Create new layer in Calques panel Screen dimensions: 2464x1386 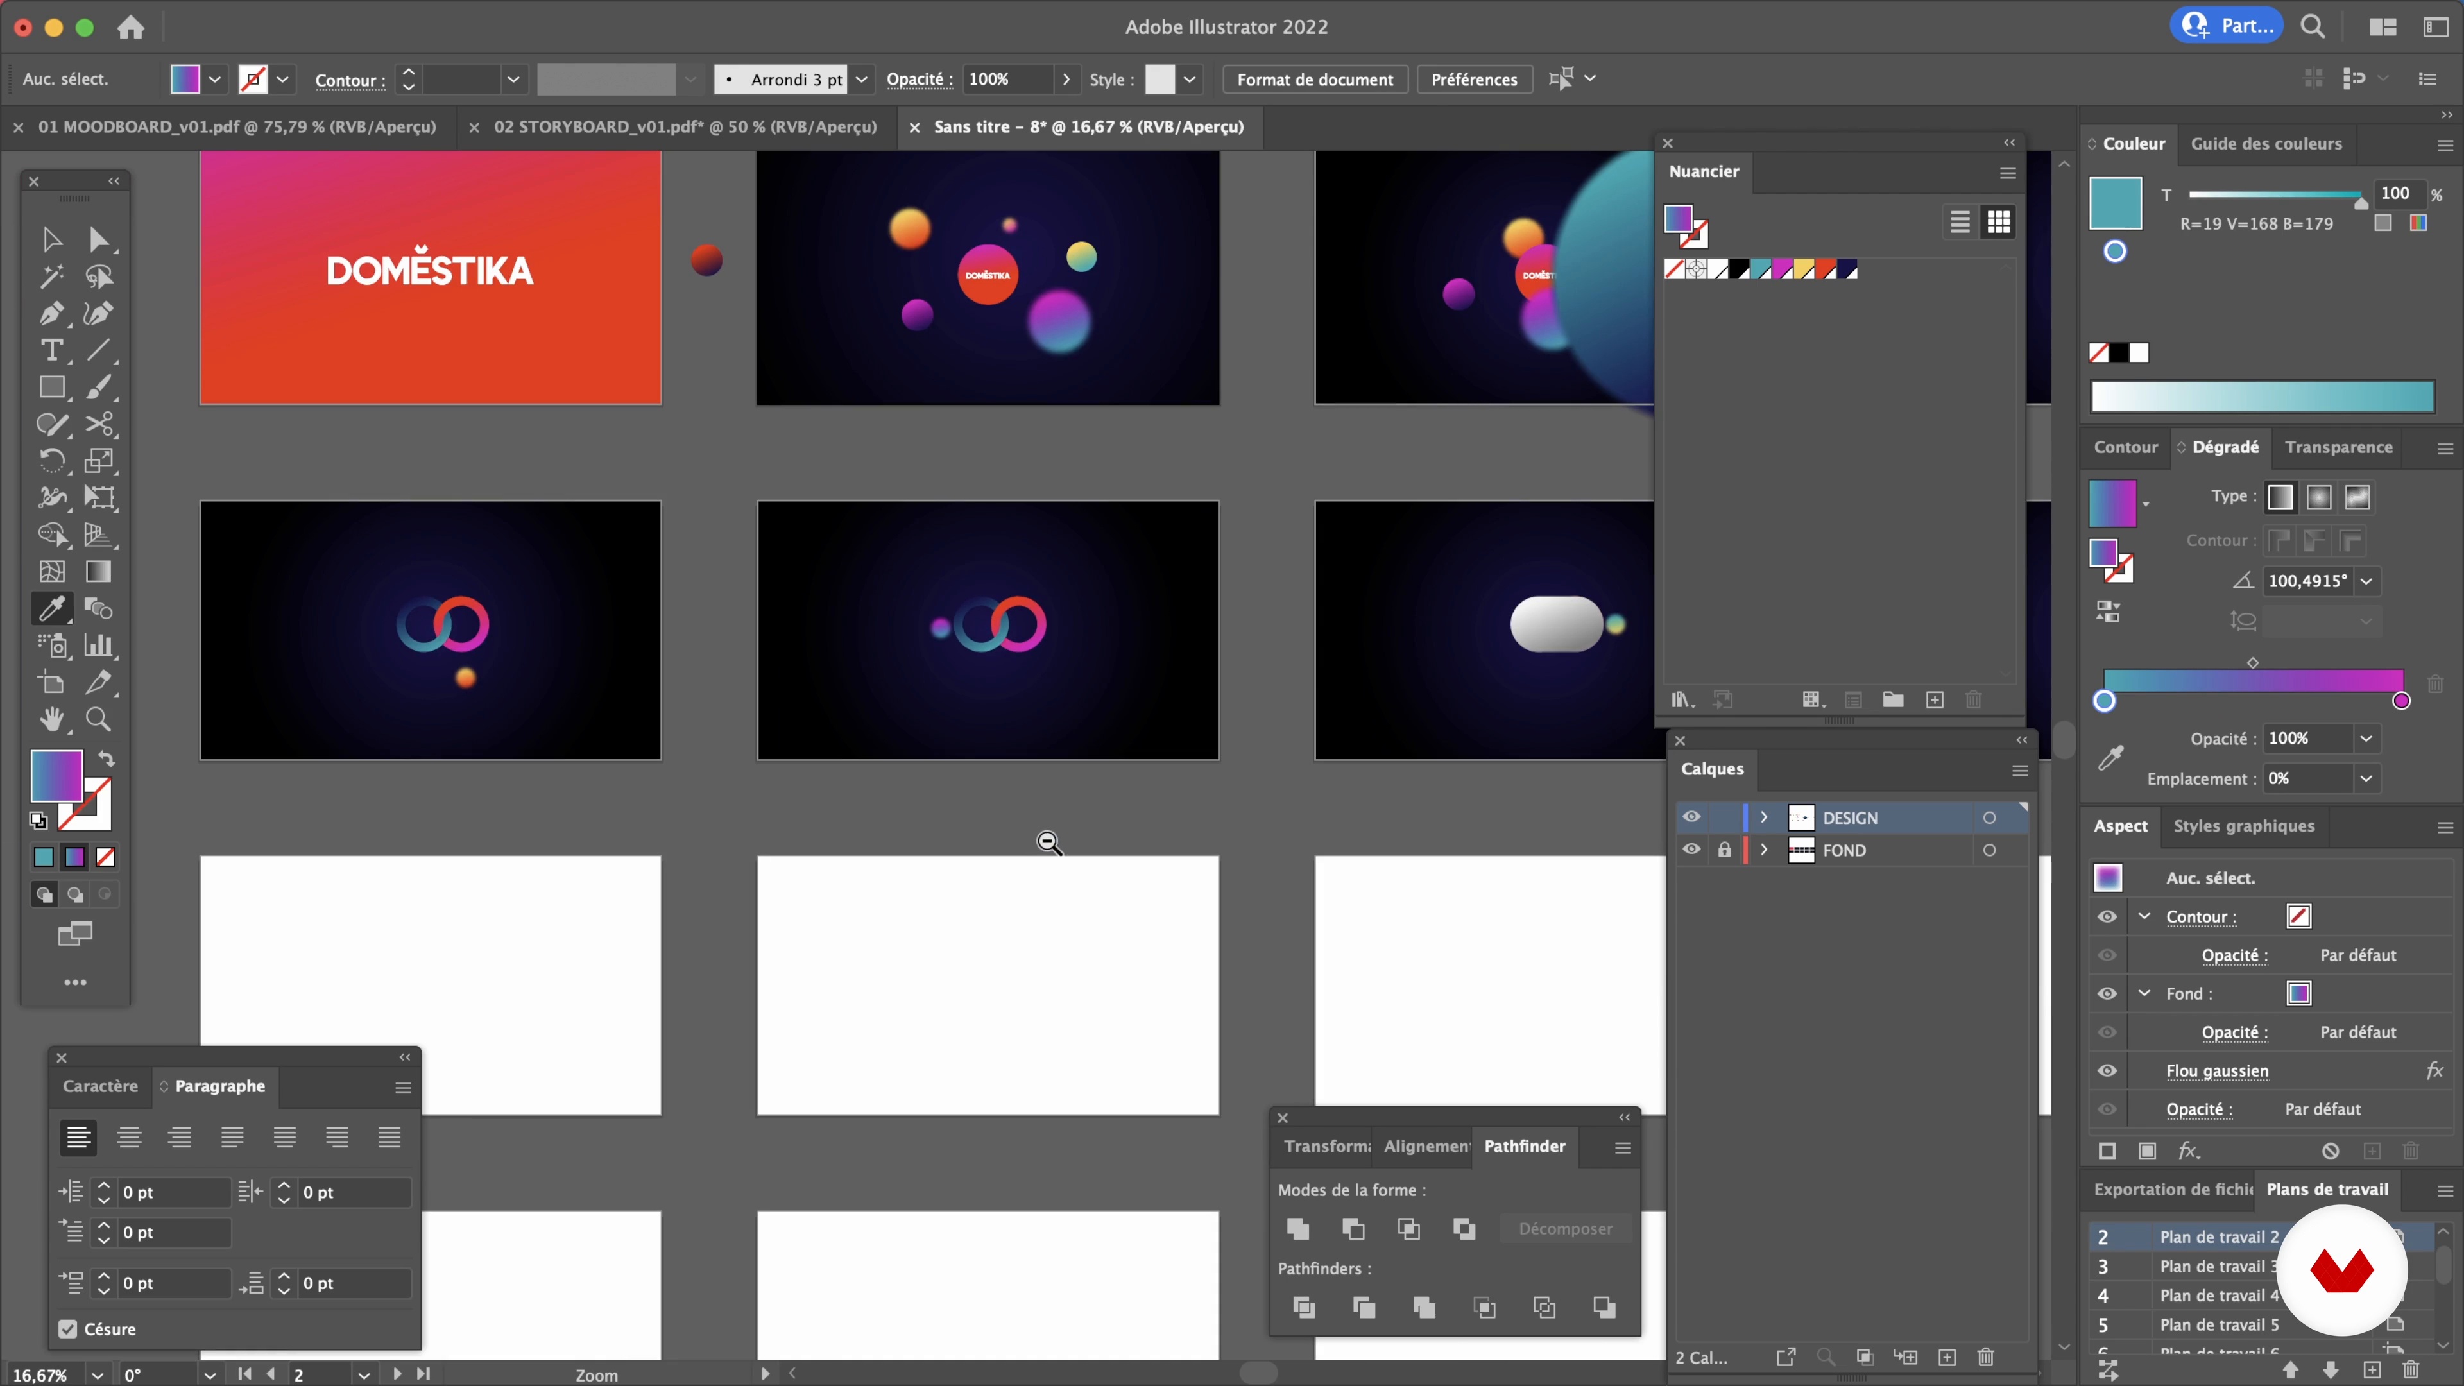pyautogui.click(x=1947, y=1357)
